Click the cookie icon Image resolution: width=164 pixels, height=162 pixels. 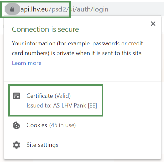click(16, 125)
